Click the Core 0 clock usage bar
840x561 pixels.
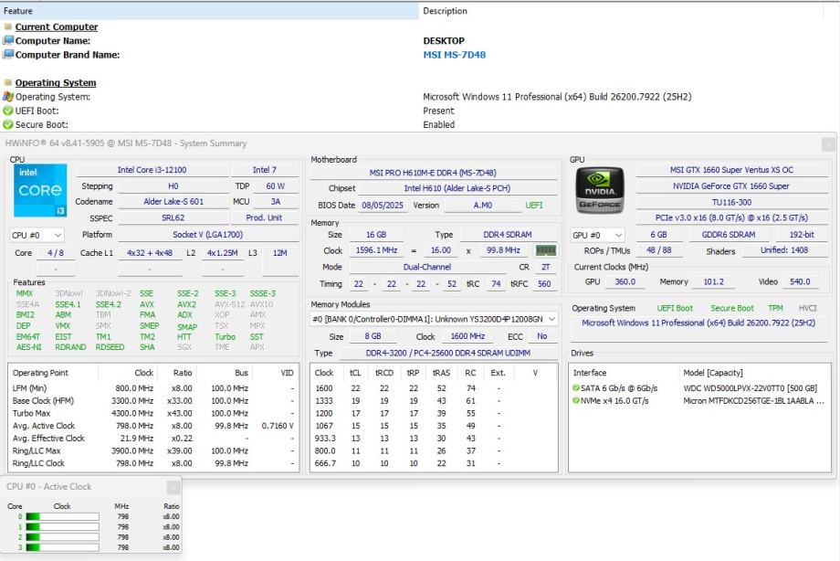pyautogui.click(x=62, y=517)
